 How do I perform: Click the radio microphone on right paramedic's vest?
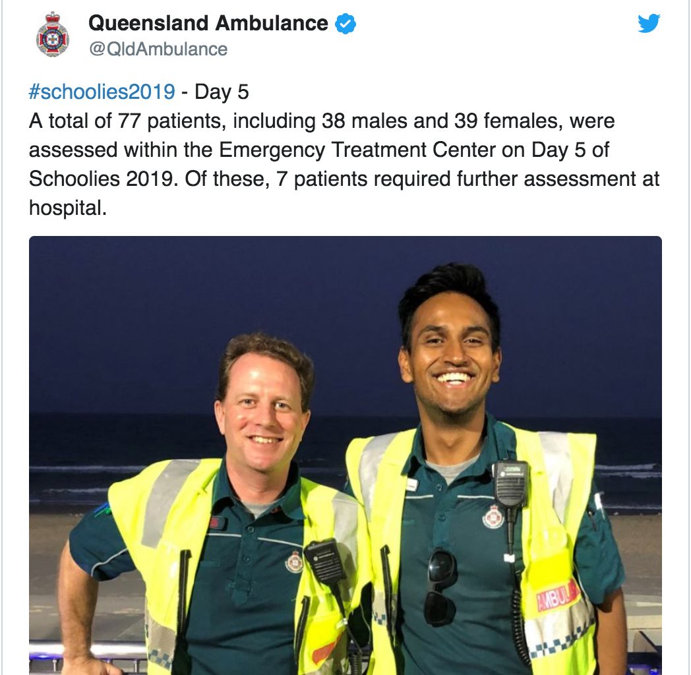pyautogui.click(x=510, y=483)
